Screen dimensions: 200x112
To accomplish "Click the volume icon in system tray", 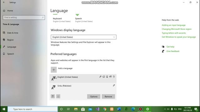I will 168,109.
